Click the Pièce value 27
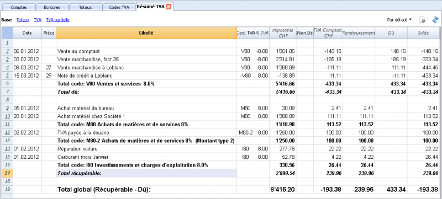Image resolution: width=442 pixels, height=199 pixels. tap(49, 68)
